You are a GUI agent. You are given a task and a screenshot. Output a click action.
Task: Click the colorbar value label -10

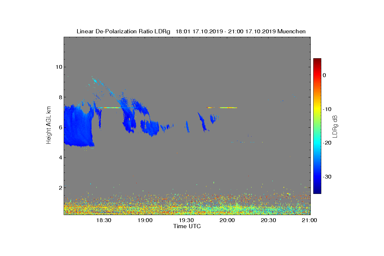[x=327, y=109]
